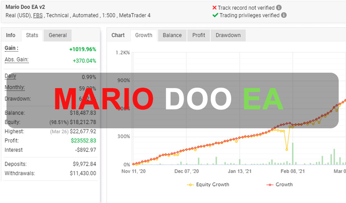Switch to the Info tab

11,35
